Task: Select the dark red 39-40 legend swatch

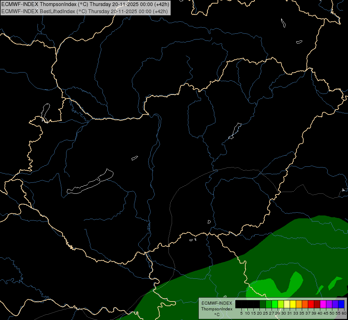Action: coord(317,304)
